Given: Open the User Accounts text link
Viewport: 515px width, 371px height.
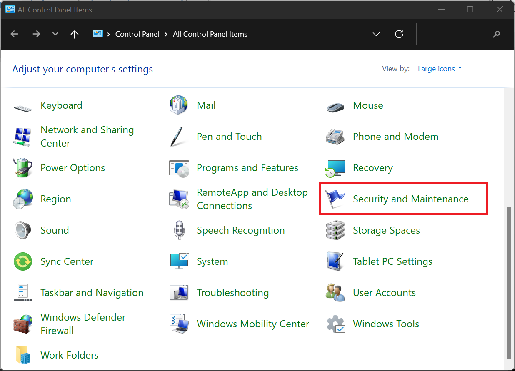Looking at the screenshot, I should click(x=384, y=293).
